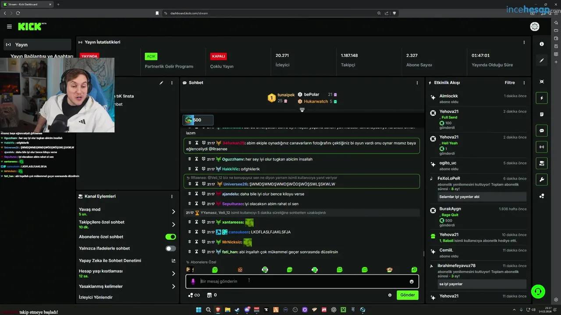This screenshot has width=561, height=315.
Task: Click username Oguzzhanv in chat
Action: click(233, 159)
